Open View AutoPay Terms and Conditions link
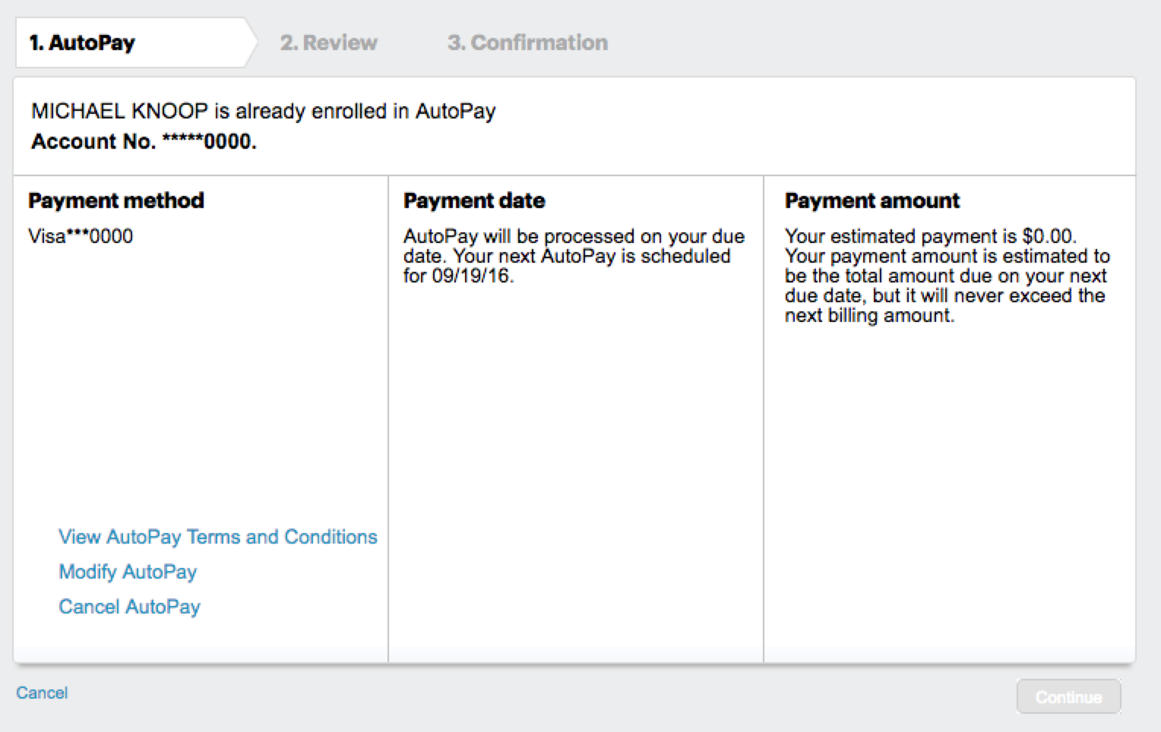Screen dimensions: 1161x732 (218, 537)
